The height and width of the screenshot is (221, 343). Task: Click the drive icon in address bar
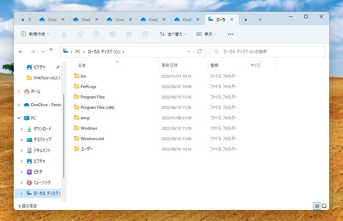point(65,51)
